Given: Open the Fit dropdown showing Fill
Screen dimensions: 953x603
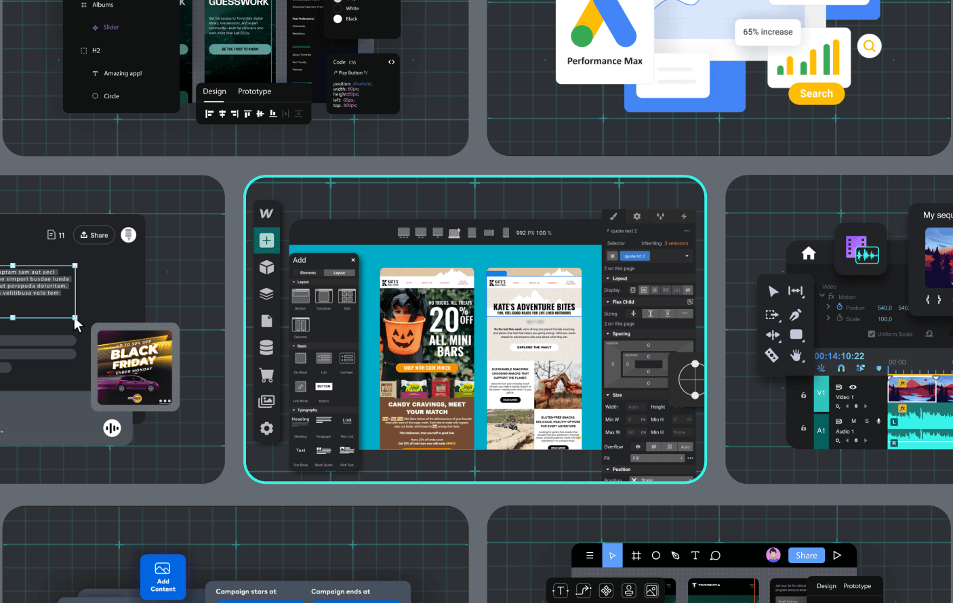Looking at the screenshot, I should pyautogui.click(x=657, y=458).
